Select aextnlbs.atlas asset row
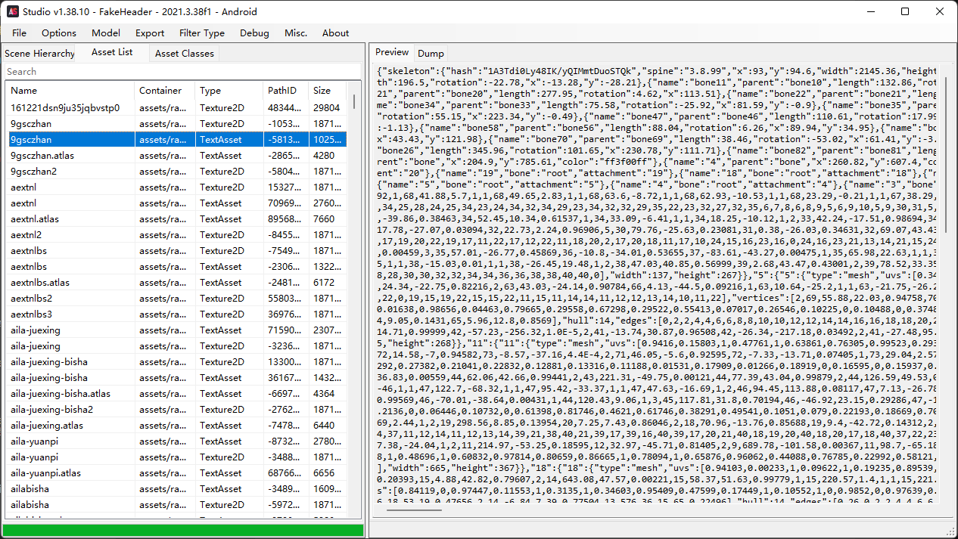958x539 pixels. tap(176, 283)
